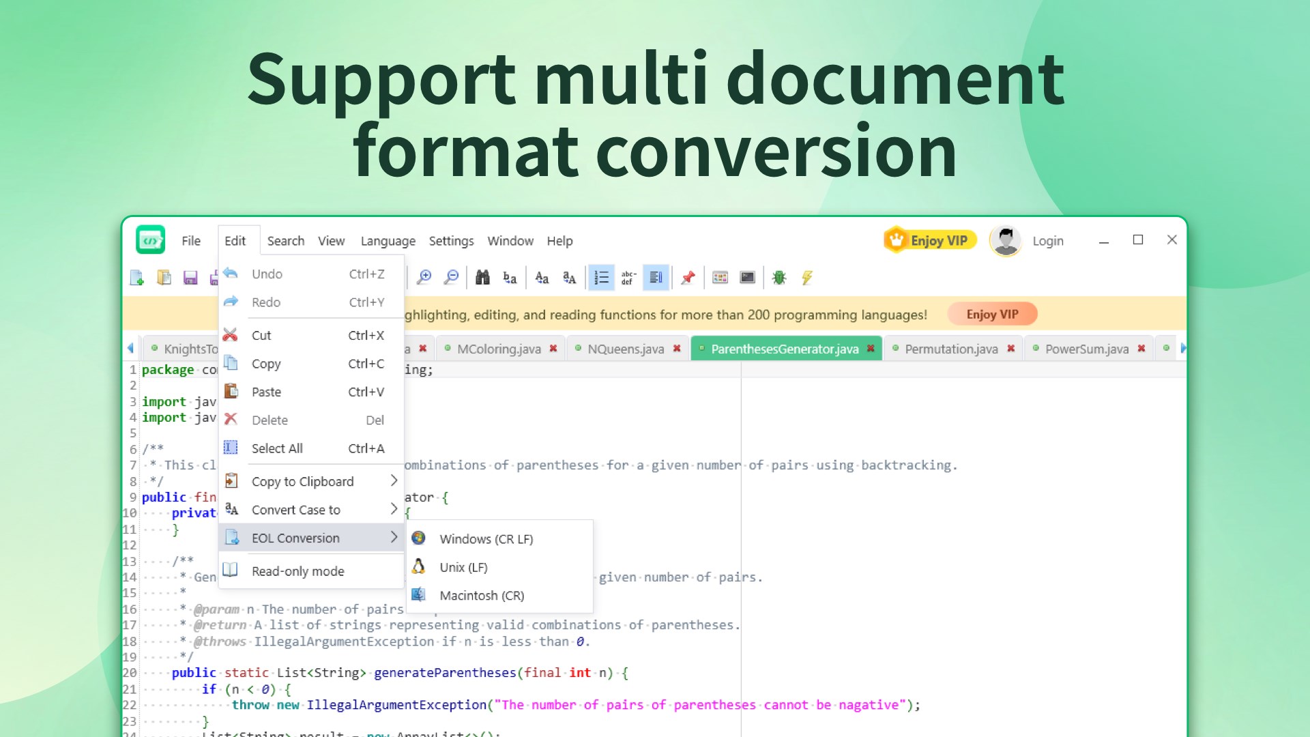The height and width of the screenshot is (737, 1310).
Task: Open Find with the binoculars icon
Action: [x=482, y=277]
